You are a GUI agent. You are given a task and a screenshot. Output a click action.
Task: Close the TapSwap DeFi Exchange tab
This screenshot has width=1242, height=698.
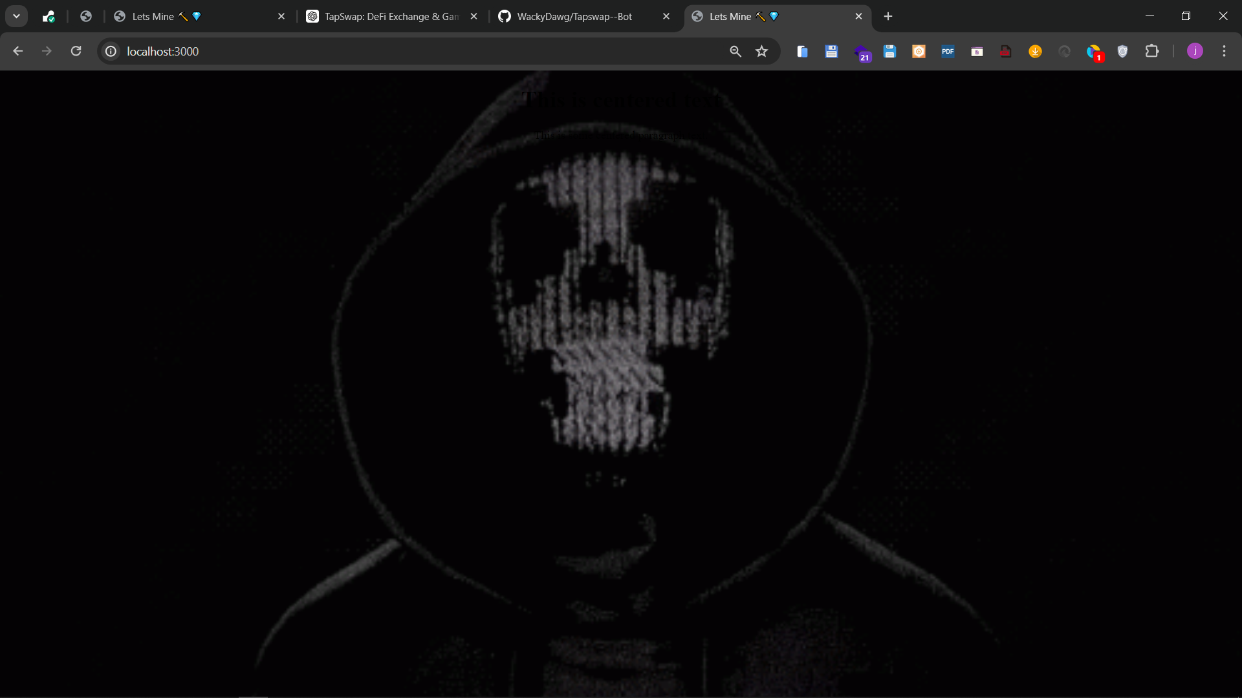tap(474, 16)
